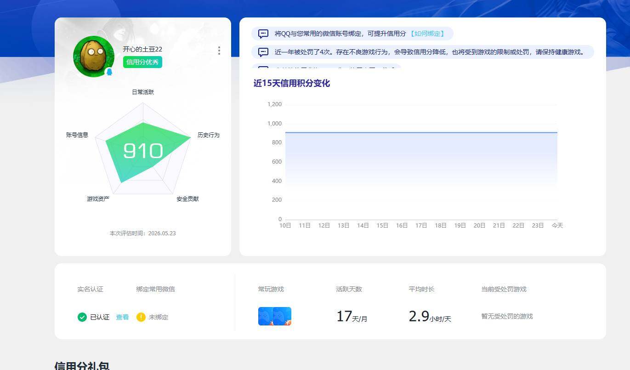Open the second frequently played game icon
The width and height of the screenshot is (630, 370).
point(282,316)
